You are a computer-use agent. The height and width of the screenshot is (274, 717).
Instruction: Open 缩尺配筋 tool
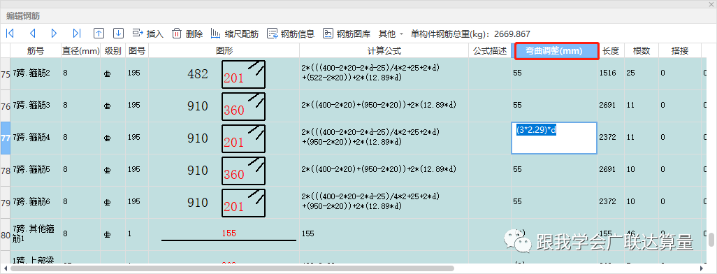pos(235,34)
